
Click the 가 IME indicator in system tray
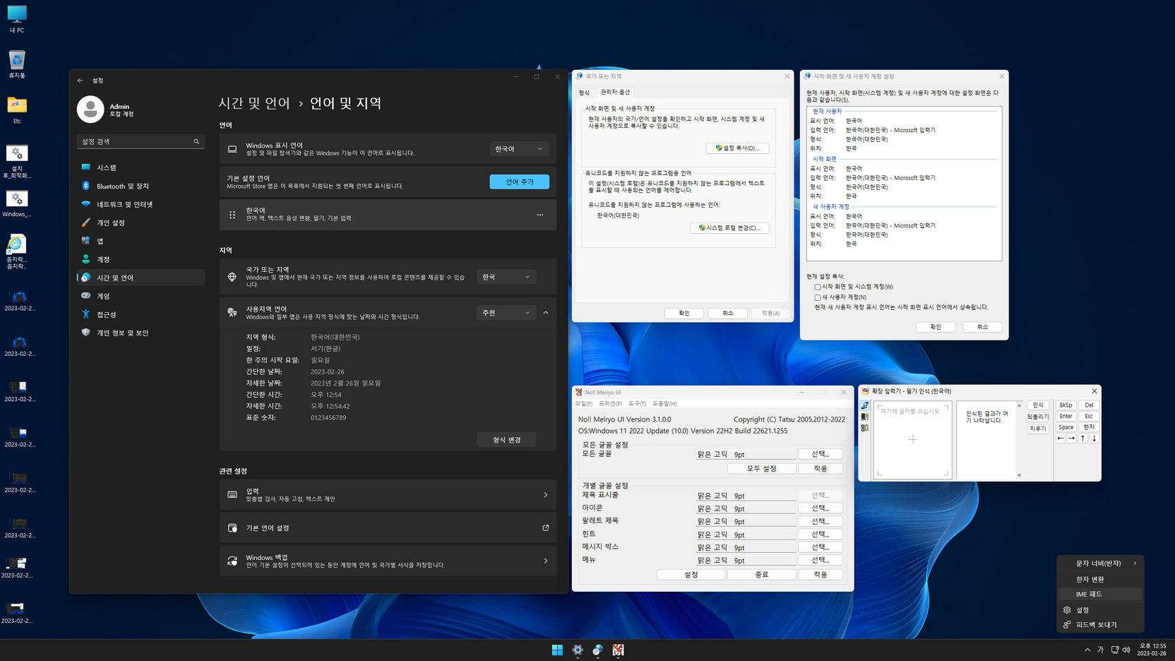(x=1100, y=650)
